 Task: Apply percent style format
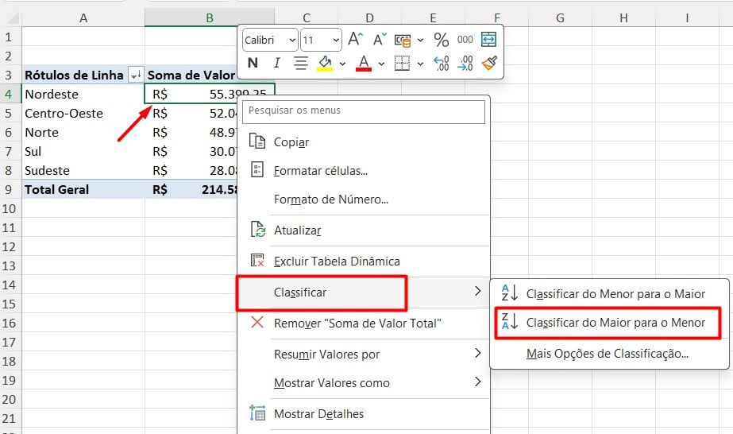(442, 40)
